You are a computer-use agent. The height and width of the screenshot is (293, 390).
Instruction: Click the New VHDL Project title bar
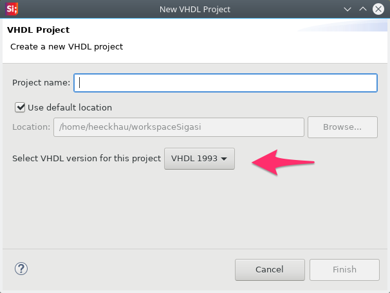[x=195, y=9]
